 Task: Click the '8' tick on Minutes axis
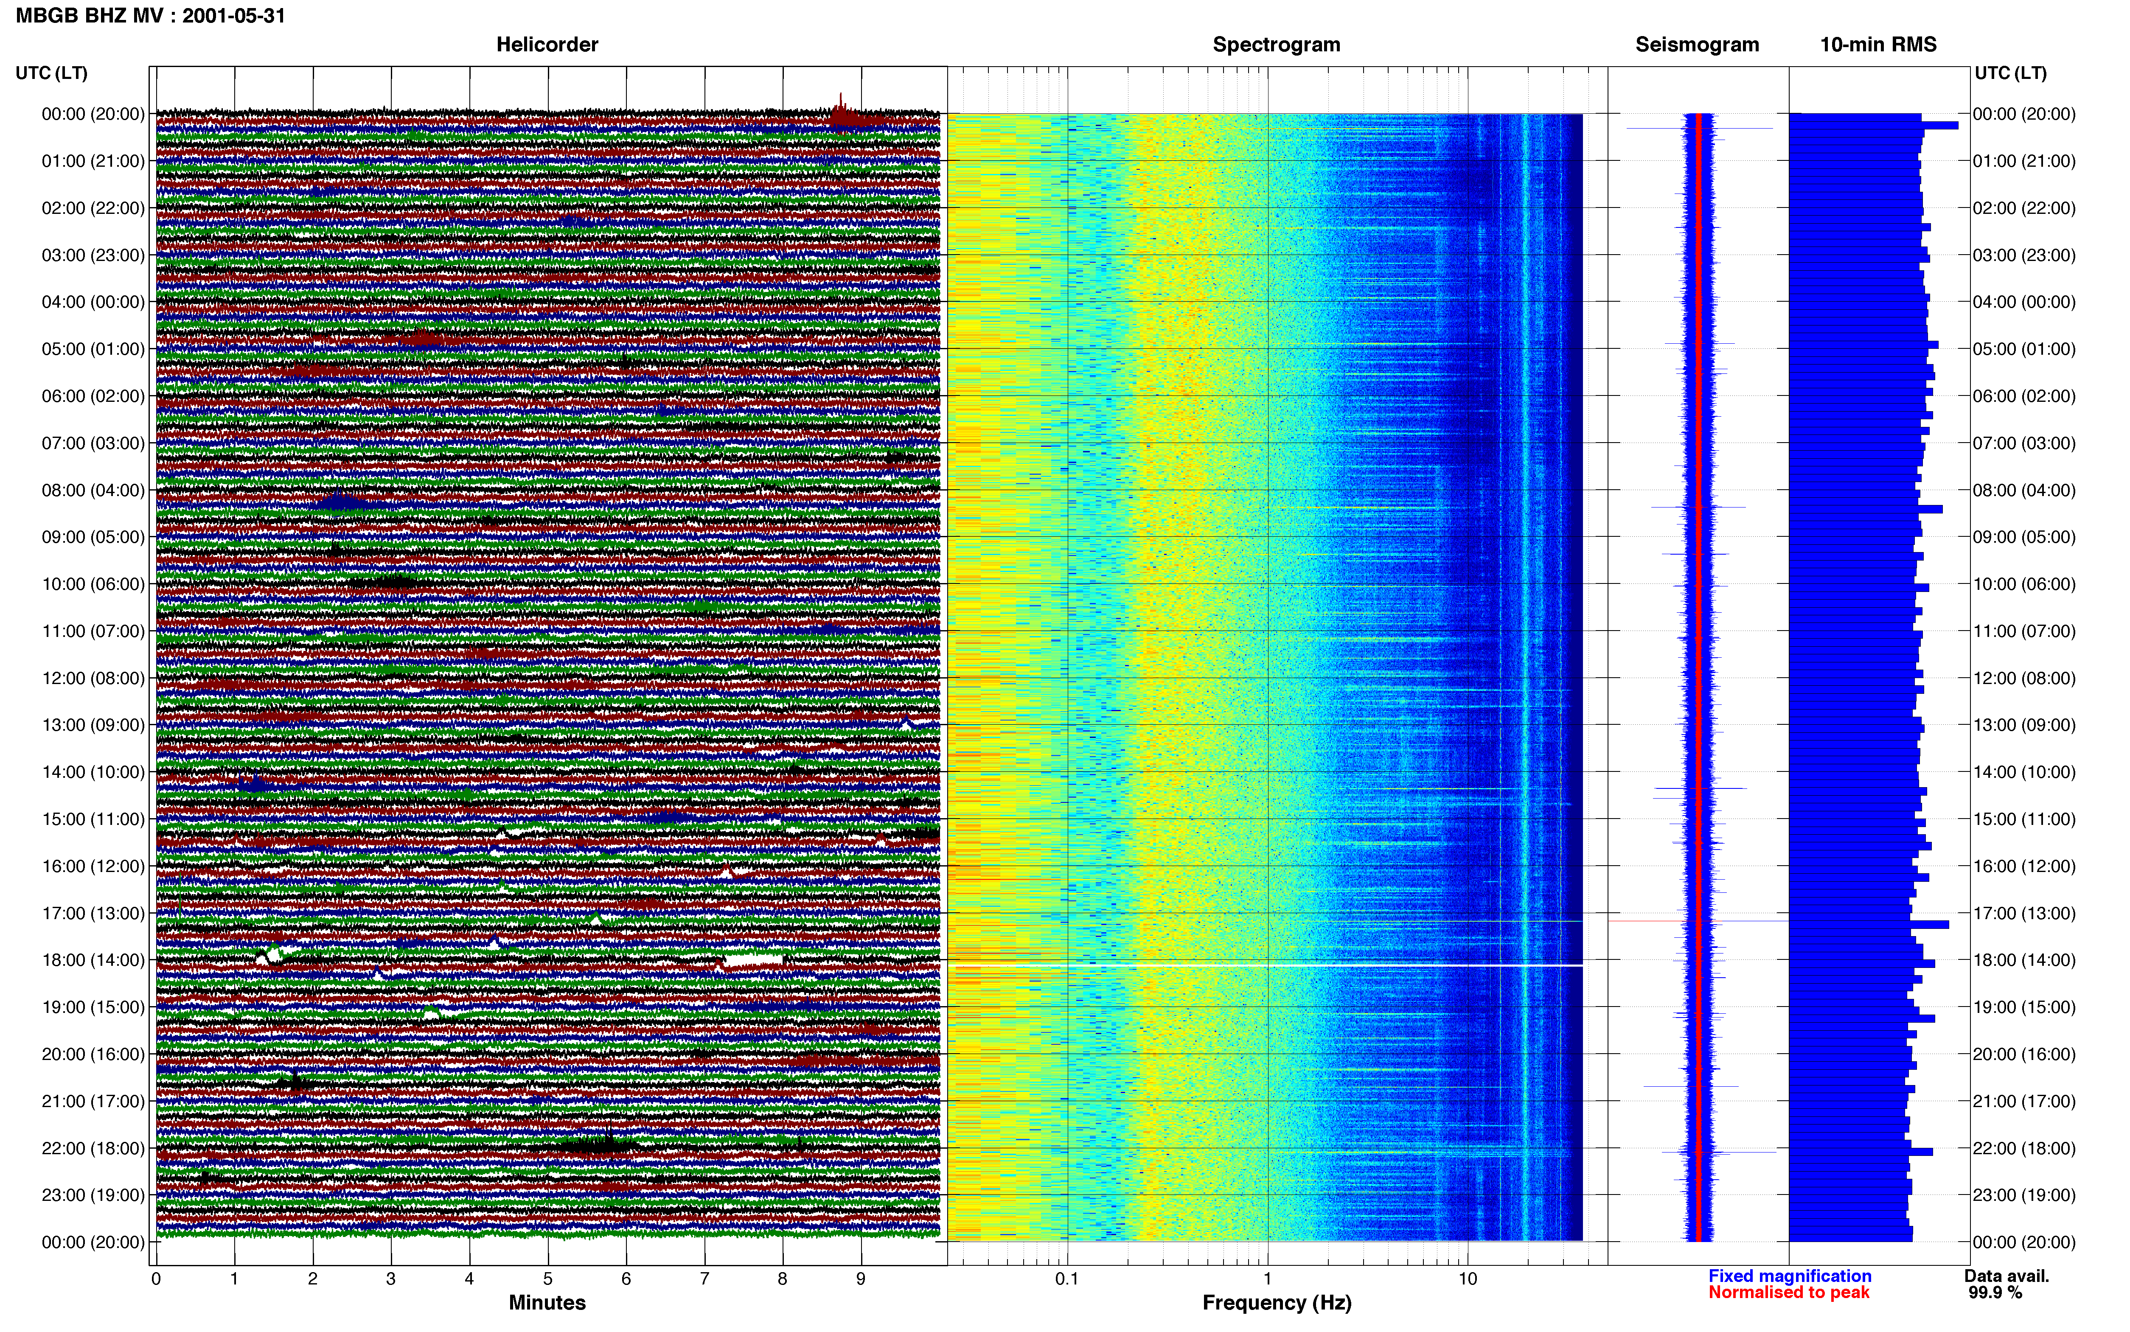tap(783, 1279)
